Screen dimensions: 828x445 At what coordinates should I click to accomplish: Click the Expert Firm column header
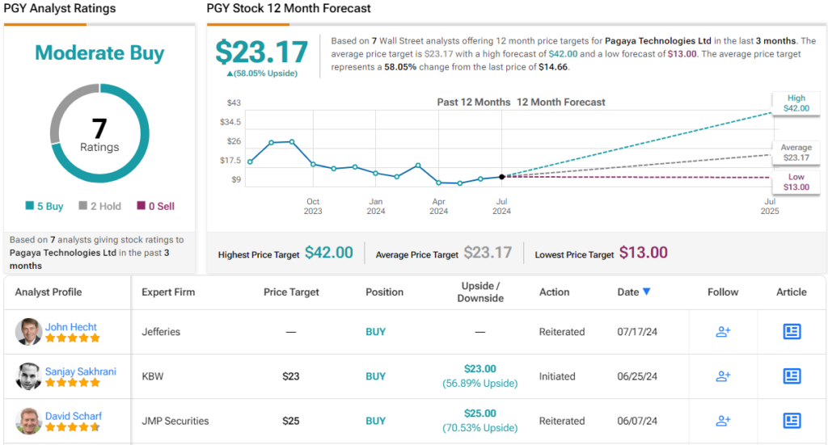(x=168, y=292)
